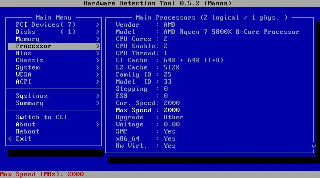
Task: Select the Family ID 25 row
Action: point(144,75)
